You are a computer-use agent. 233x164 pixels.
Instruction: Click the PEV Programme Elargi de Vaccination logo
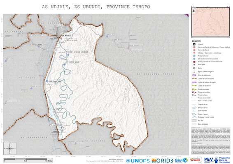[217, 160]
